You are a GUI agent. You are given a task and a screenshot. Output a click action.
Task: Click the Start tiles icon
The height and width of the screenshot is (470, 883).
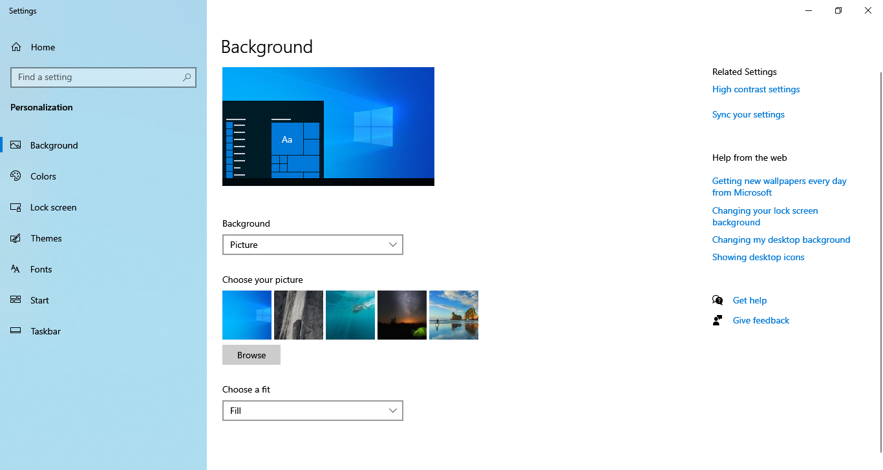[16, 300]
